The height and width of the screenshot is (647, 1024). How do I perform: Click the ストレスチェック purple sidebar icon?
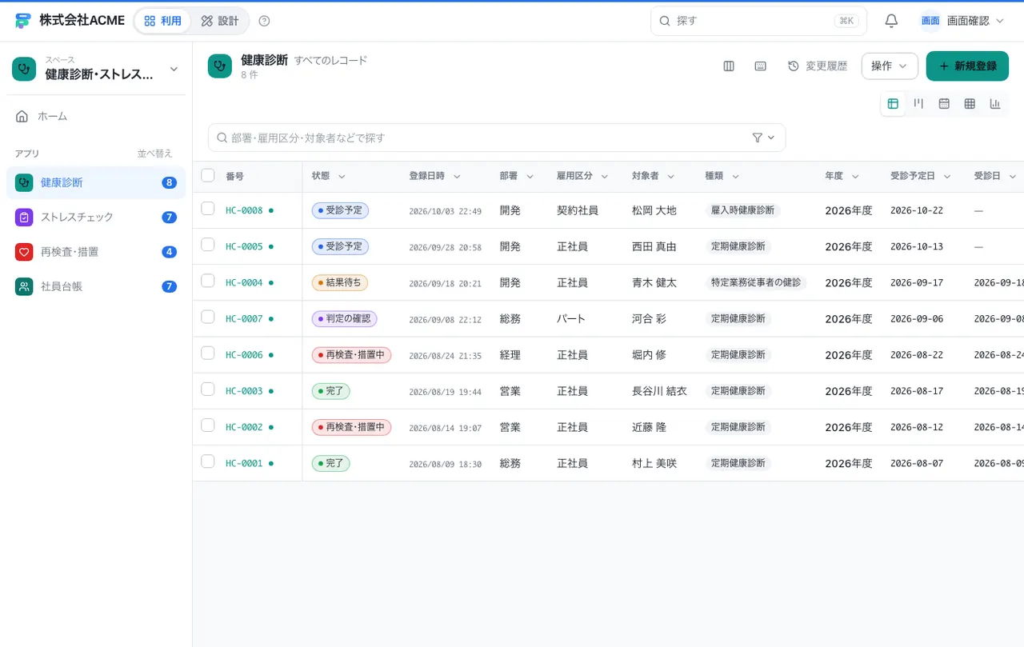24,217
